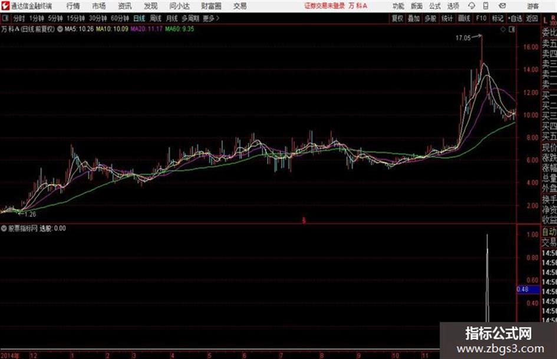Switch to the 分时 period tab
This screenshot has height=359, width=557.
(x=19, y=18)
